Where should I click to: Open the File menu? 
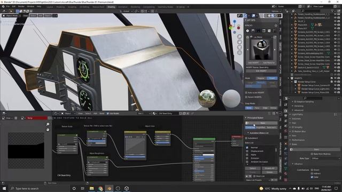click(8, 6)
